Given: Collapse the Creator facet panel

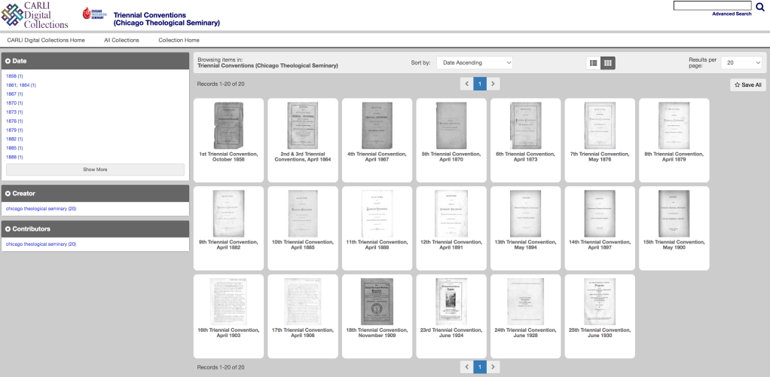Looking at the screenshot, I should [8, 194].
